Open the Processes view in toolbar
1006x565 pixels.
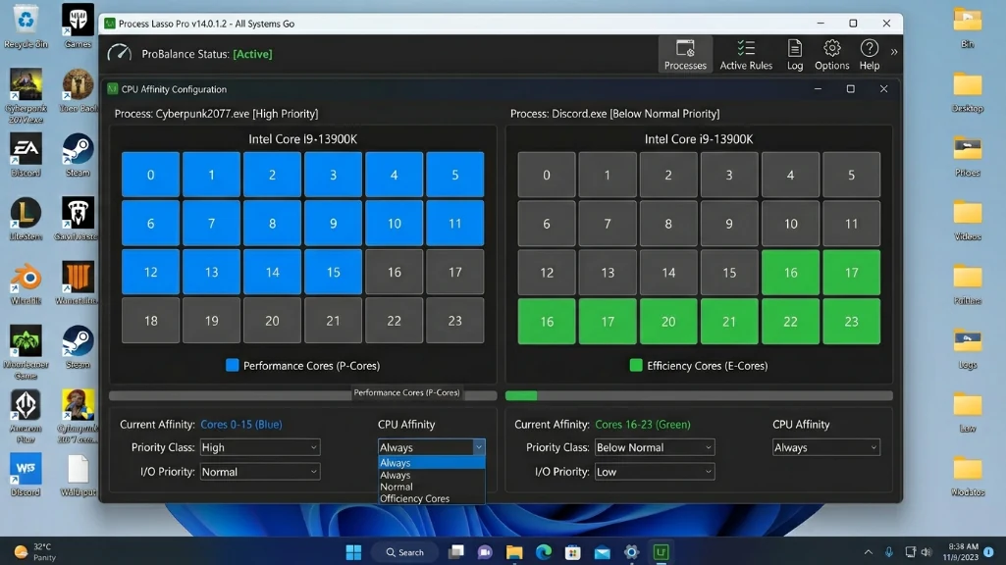click(684, 55)
